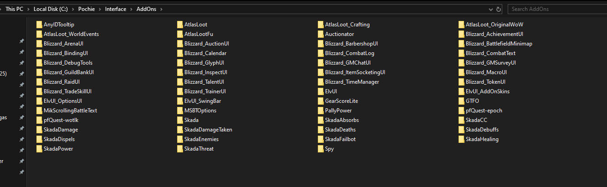Click the Spy folder icon
This screenshot has height=187, width=607.
[320, 149]
